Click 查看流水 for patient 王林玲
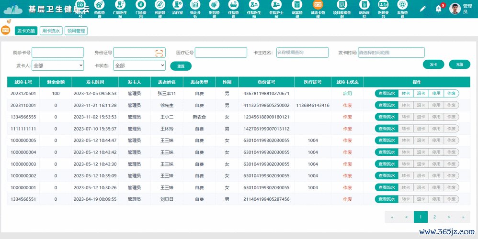This screenshot has width=478, height=239. point(387,129)
